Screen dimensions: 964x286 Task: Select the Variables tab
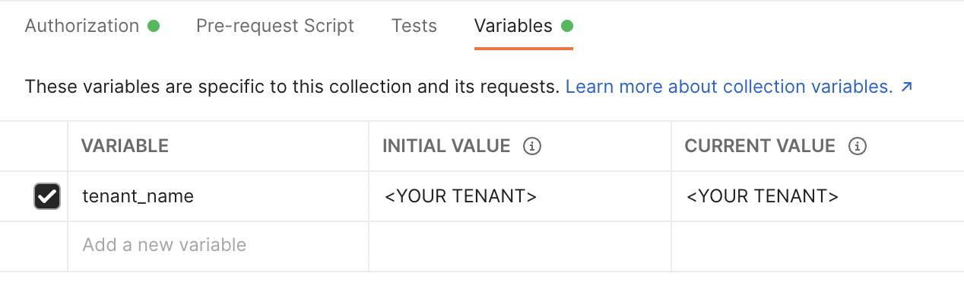(x=513, y=26)
